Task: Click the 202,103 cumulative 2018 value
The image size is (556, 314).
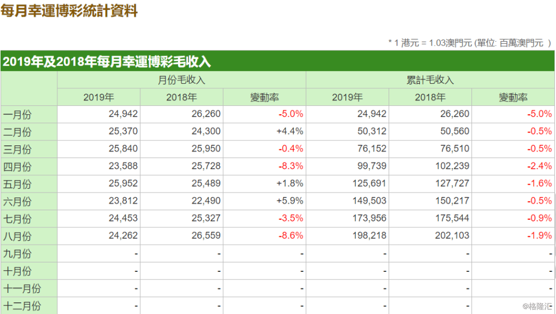Action: click(452, 235)
